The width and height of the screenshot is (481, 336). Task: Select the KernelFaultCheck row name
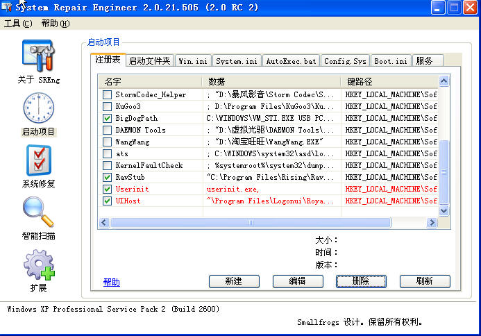(149, 166)
